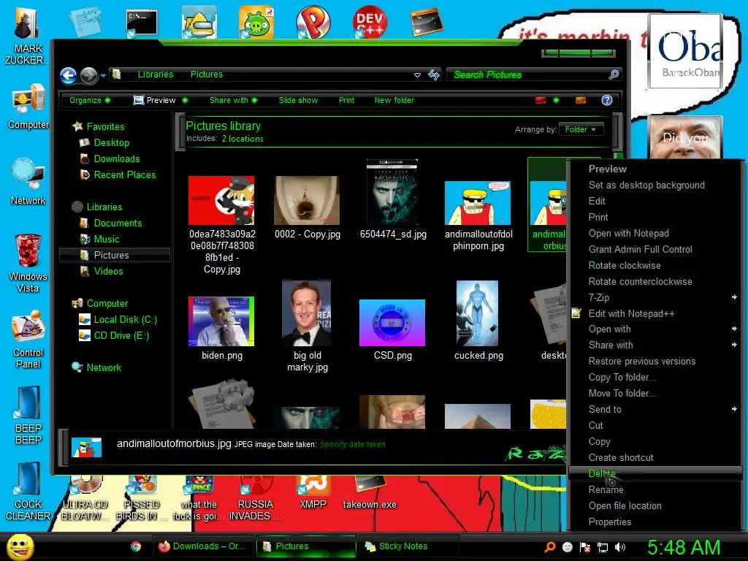Select Downloads in Favorites
Screen dimensions: 748x561
(116, 159)
